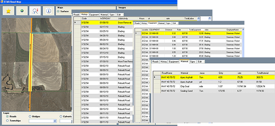275x126 pixels.
Task: Sort by EmployeeName column header
Action: click(234, 30)
